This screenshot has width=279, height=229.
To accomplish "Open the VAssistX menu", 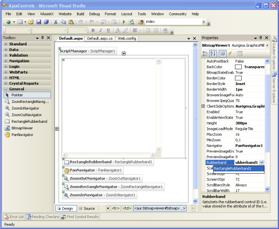I will [x=47, y=14].
